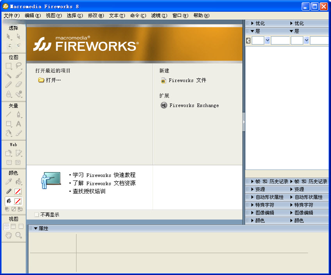
Task: Toggle Hide slices and hotspots button
Action: click(x=9, y=162)
